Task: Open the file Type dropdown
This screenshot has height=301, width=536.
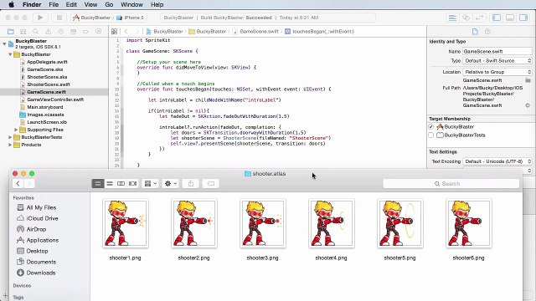Action: [x=497, y=61]
